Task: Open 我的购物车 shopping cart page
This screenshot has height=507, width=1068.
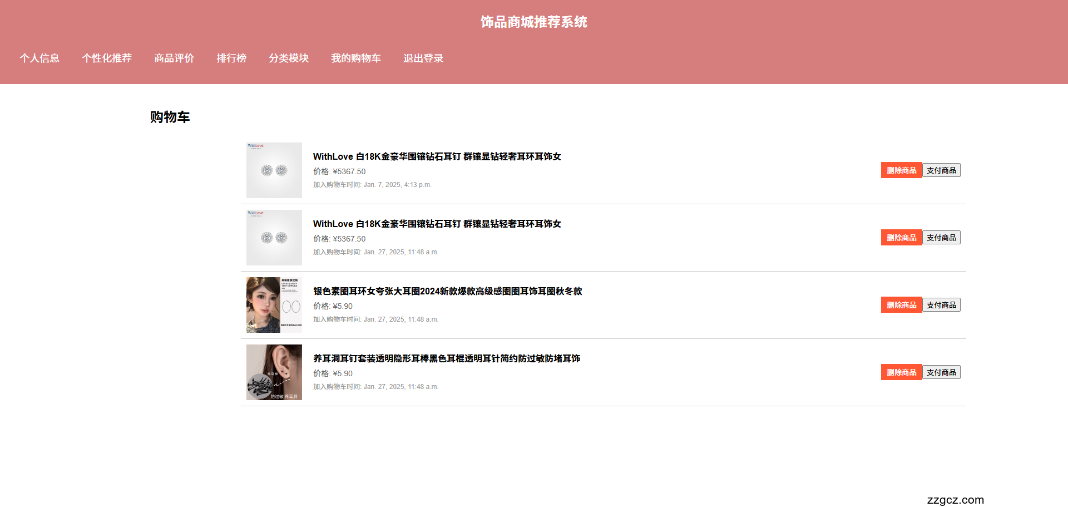Action: pyautogui.click(x=356, y=58)
